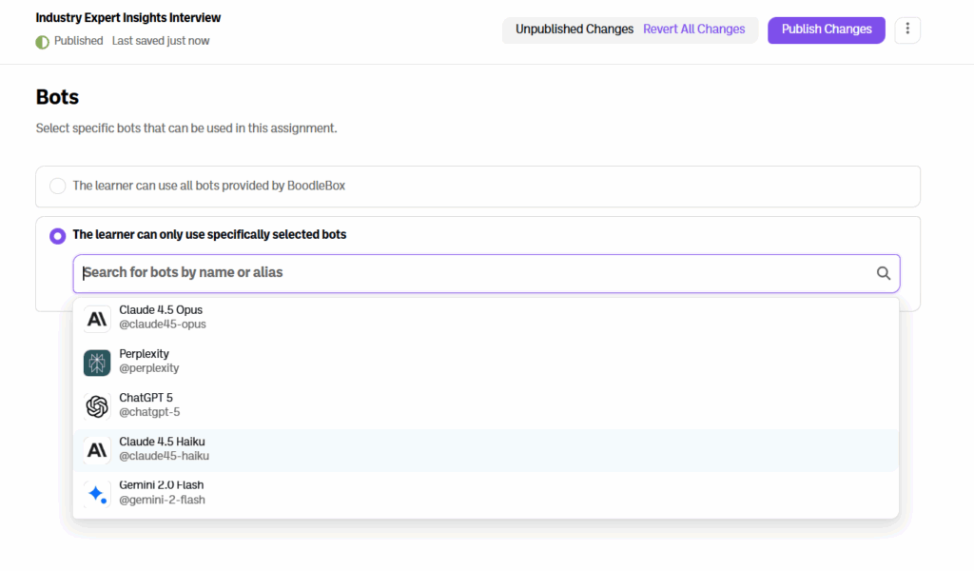The image size is (974, 571).
Task: Click the Perplexity bot icon
Action: click(x=97, y=363)
